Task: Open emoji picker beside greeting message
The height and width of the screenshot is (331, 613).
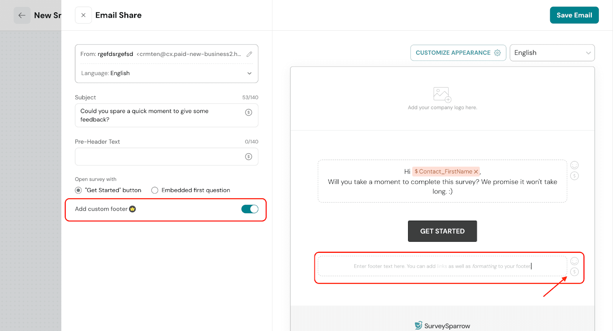Action: [x=574, y=165]
